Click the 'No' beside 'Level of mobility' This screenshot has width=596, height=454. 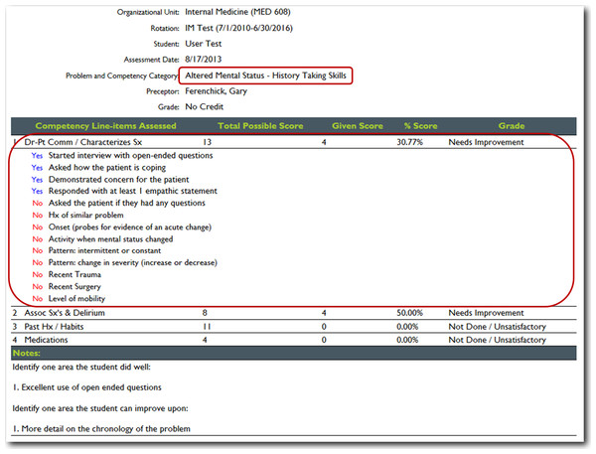tap(38, 298)
